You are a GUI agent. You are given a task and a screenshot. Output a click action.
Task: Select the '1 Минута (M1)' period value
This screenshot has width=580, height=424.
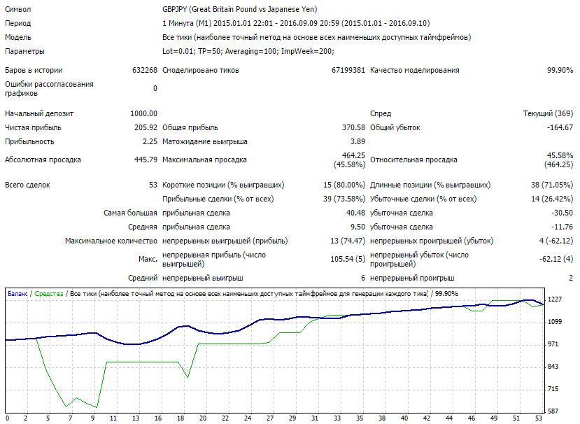click(x=187, y=23)
